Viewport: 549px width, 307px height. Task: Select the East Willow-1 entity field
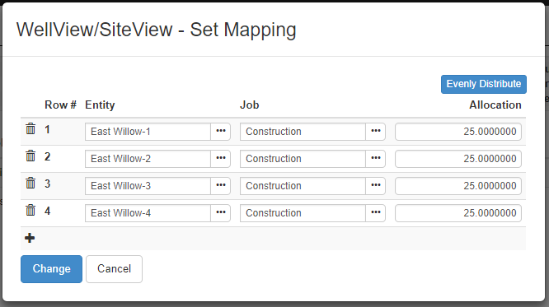148,132
